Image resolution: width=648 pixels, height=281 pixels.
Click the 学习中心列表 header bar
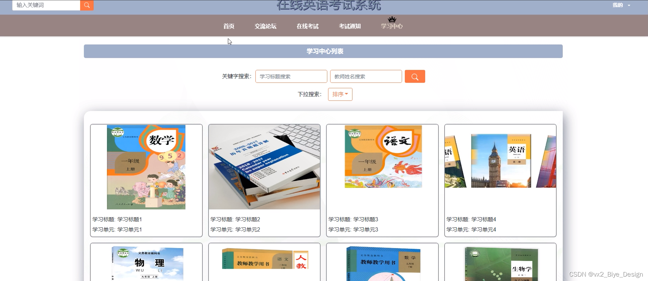[323, 51]
